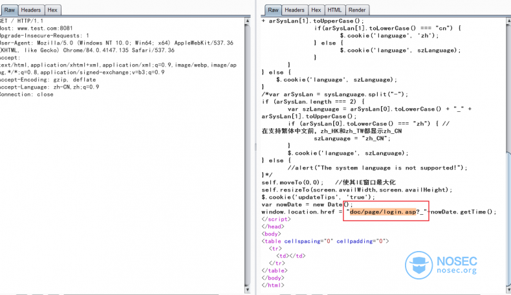Click the Accept-Language header line
Image resolution: width=511 pixels, height=295 pixels.
tap(50, 87)
